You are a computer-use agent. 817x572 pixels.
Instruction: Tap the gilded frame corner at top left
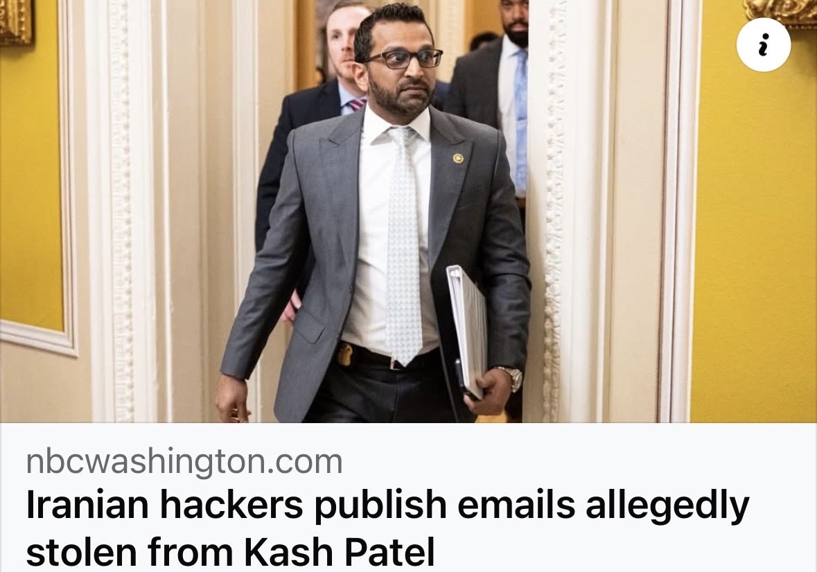(16, 21)
